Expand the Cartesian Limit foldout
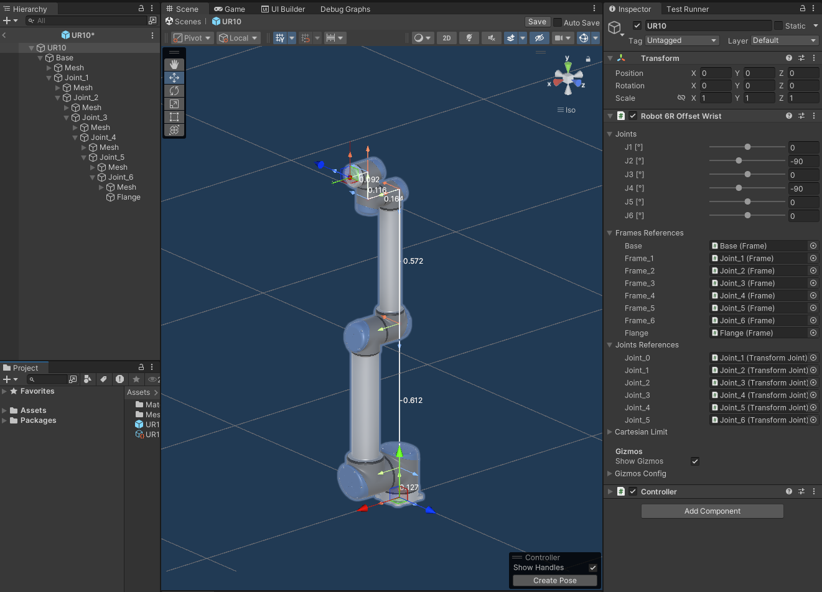Screen dimensions: 822x592 click(x=609, y=432)
